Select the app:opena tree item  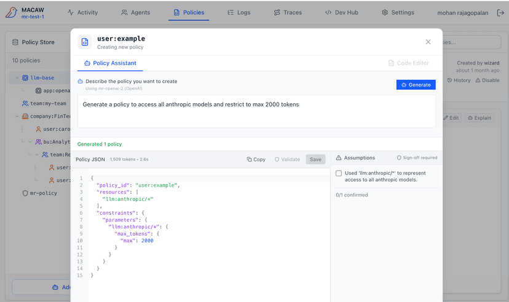(x=53, y=91)
